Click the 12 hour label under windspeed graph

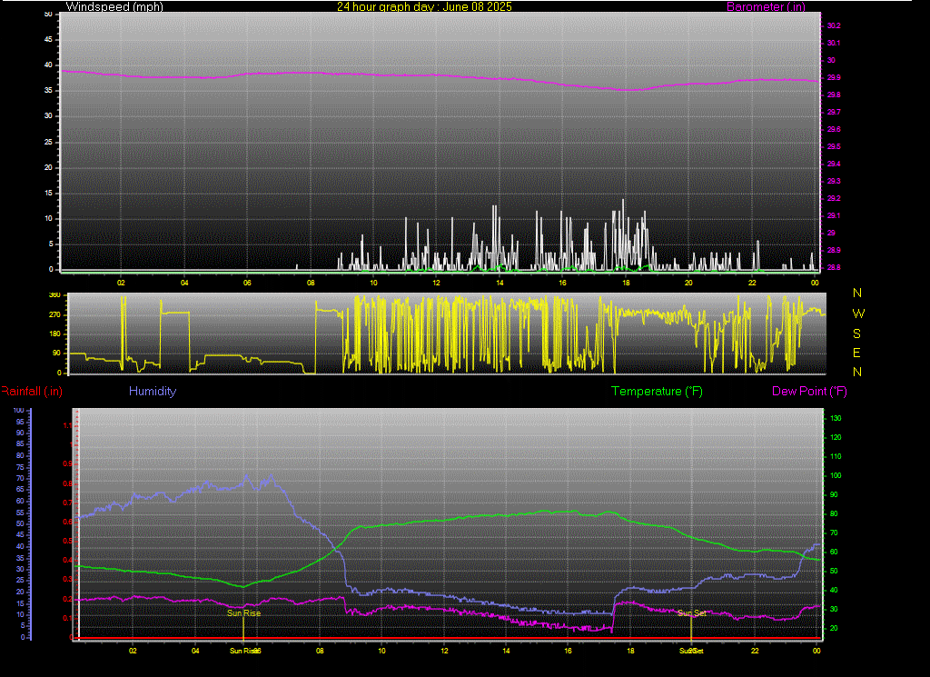coord(437,283)
